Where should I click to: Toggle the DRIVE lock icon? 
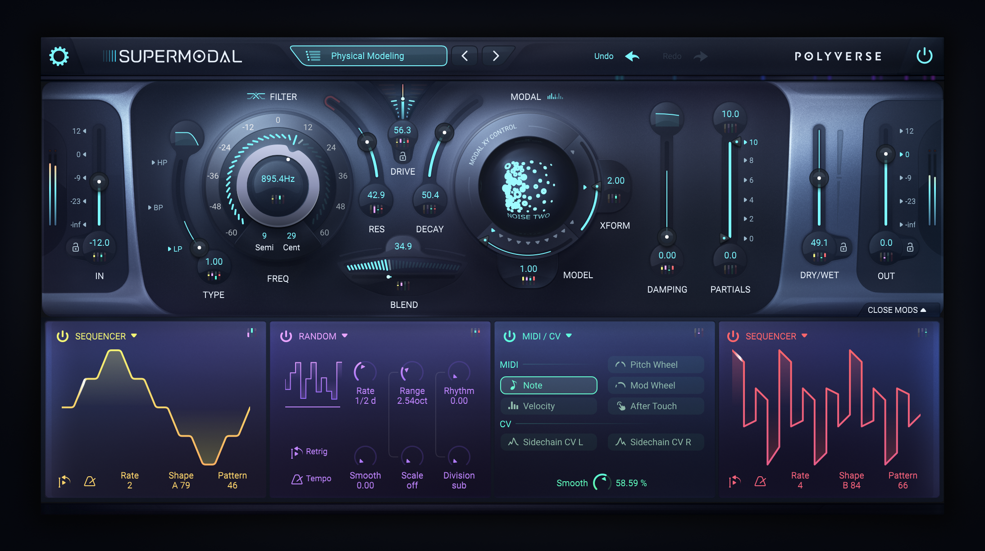(403, 156)
